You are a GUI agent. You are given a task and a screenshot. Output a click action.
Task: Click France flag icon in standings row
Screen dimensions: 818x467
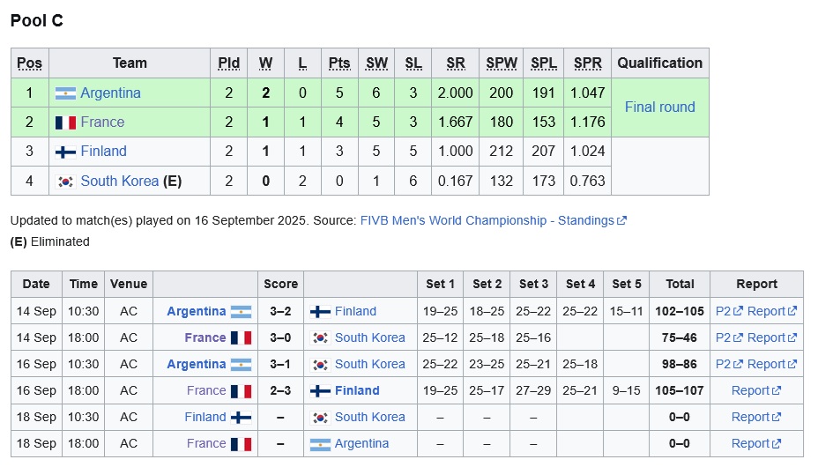pyautogui.click(x=65, y=122)
